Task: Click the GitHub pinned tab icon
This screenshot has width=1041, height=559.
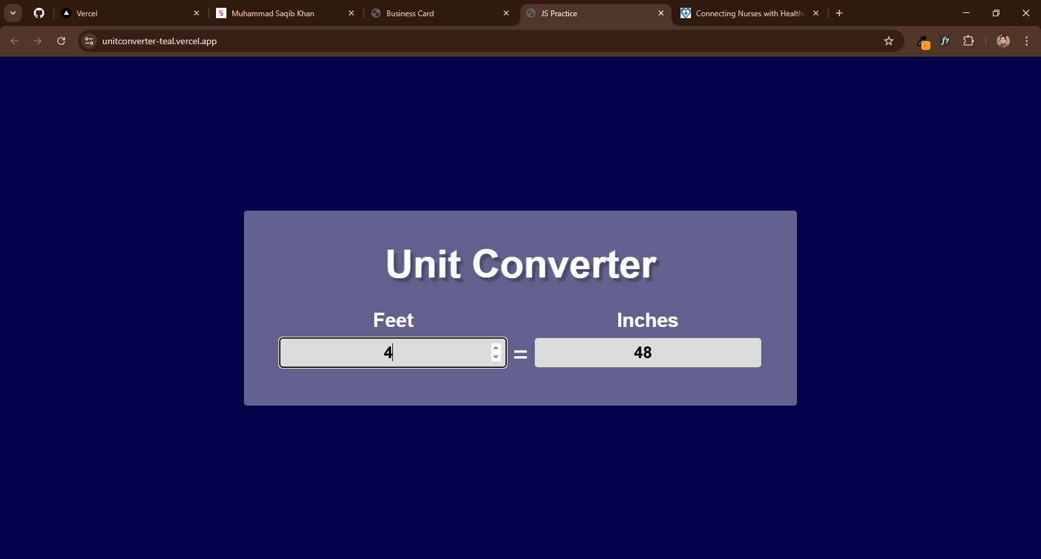Action: coord(39,13)
